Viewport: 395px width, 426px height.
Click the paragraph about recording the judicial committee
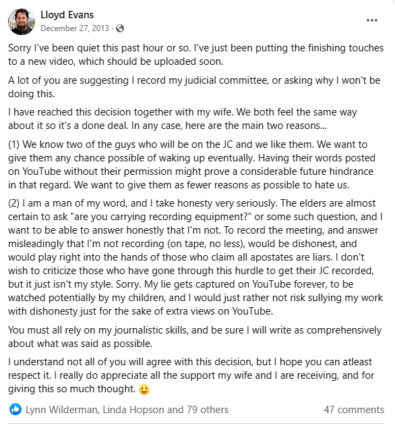(194, 87)
